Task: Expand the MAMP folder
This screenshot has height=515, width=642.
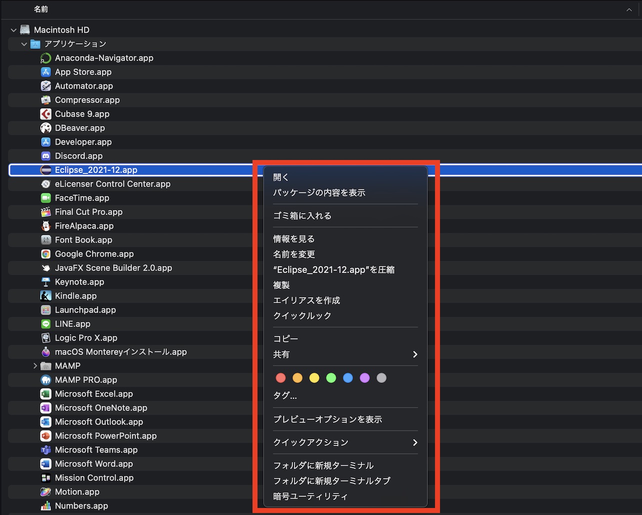Action: click(35, 366)
